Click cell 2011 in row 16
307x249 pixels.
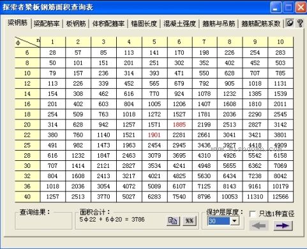point(281,104)
